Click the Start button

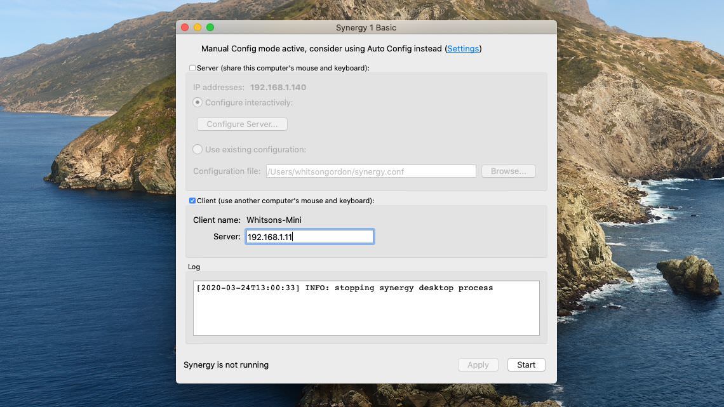pyautogui.click(x=526, y=365)
